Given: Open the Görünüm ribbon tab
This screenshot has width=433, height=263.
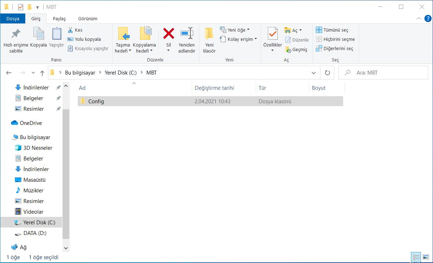Looking at the screenshot, I should [88, 18].
